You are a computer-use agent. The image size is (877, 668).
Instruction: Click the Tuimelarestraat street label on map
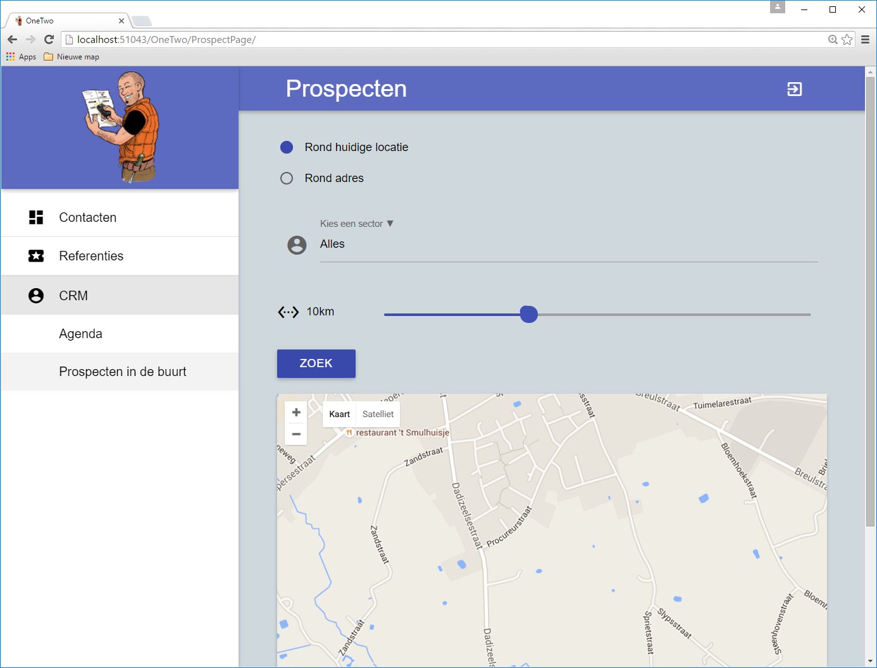pos(723,403)
